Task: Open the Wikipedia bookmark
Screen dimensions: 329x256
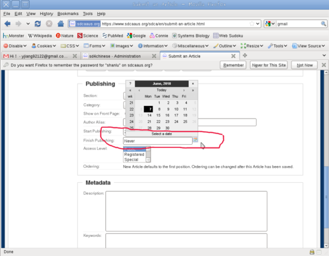Action: point(40,36)
